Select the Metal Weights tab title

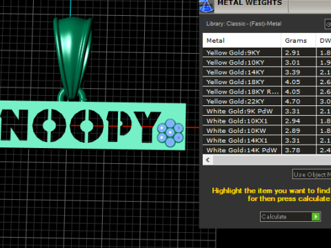pos(250,3)
